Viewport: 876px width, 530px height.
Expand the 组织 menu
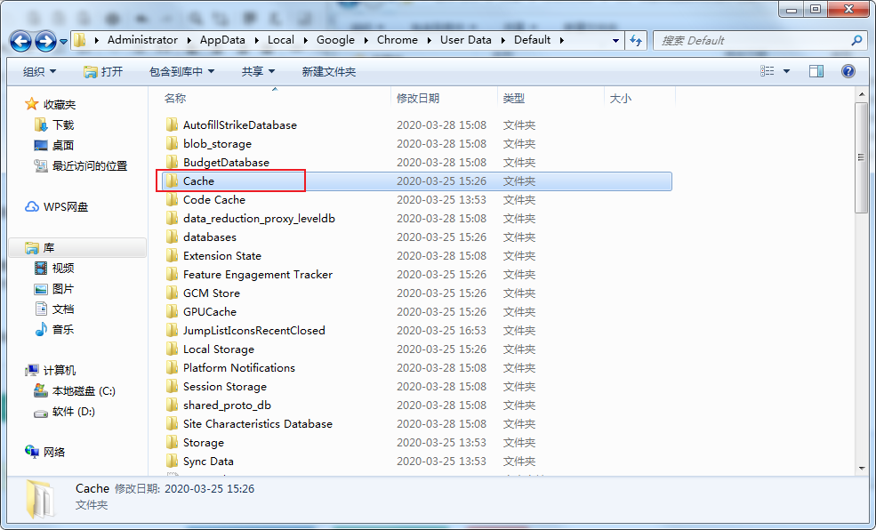[x=39, y=71]
